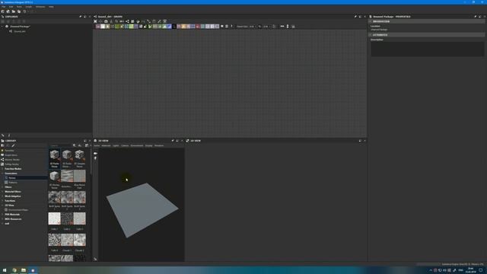
Task: Select MDL Resources in the Library tree
Action: (13, 219)
